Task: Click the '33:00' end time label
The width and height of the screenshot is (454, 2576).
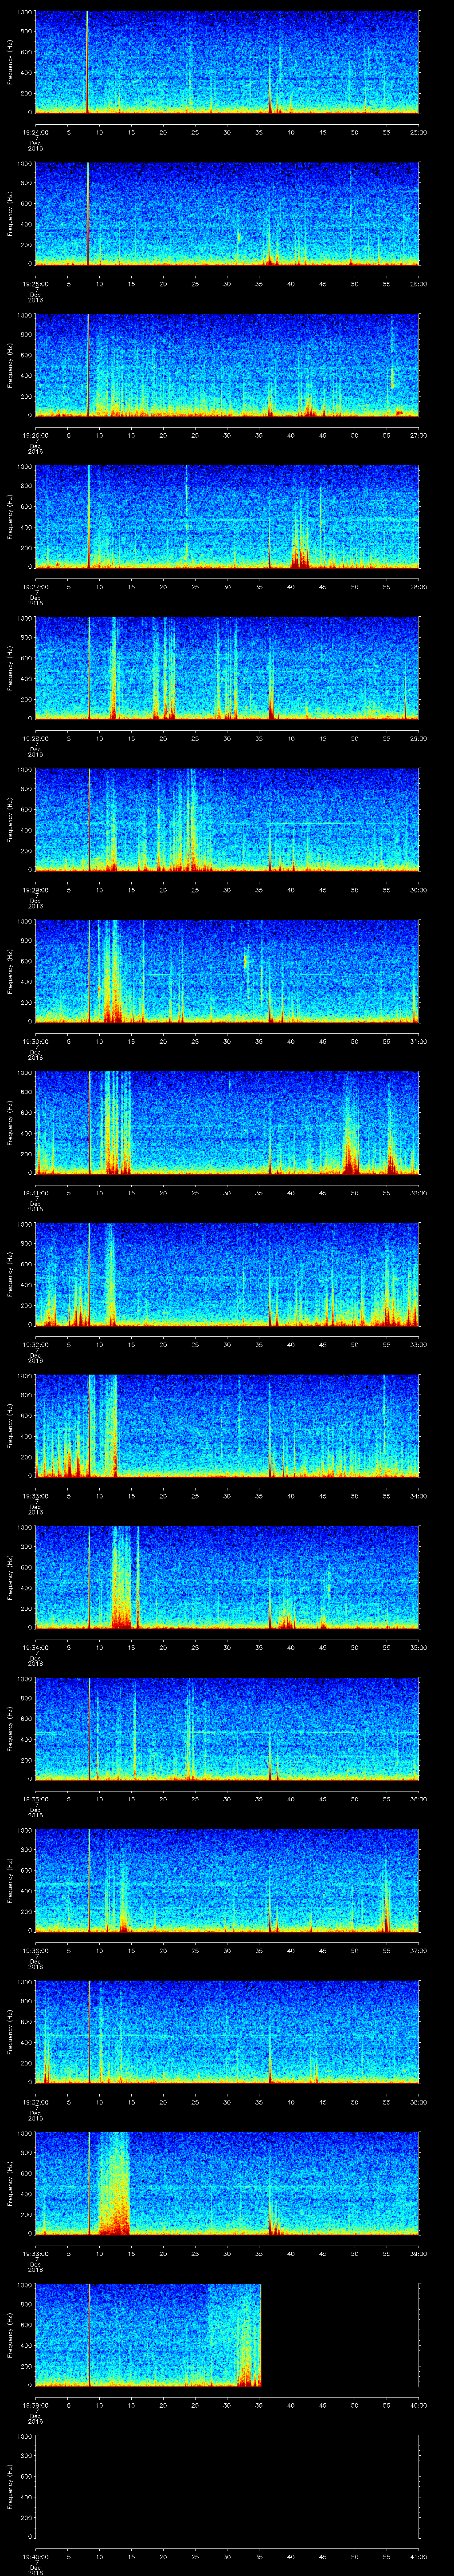Action: [418, 1344]
